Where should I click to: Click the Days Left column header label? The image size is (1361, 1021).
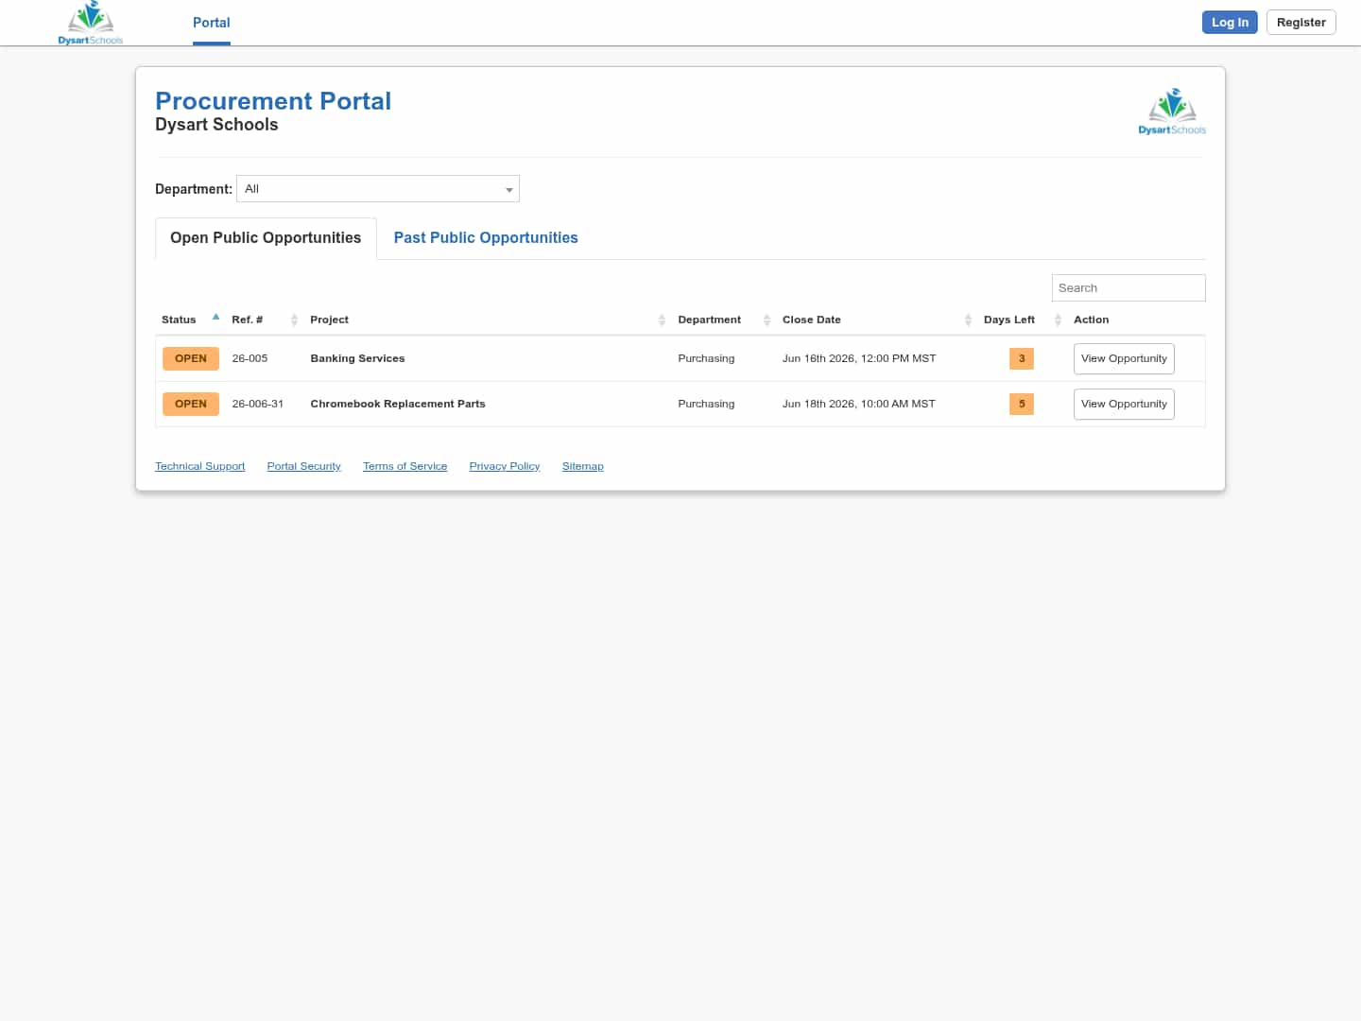point(1009,320)
